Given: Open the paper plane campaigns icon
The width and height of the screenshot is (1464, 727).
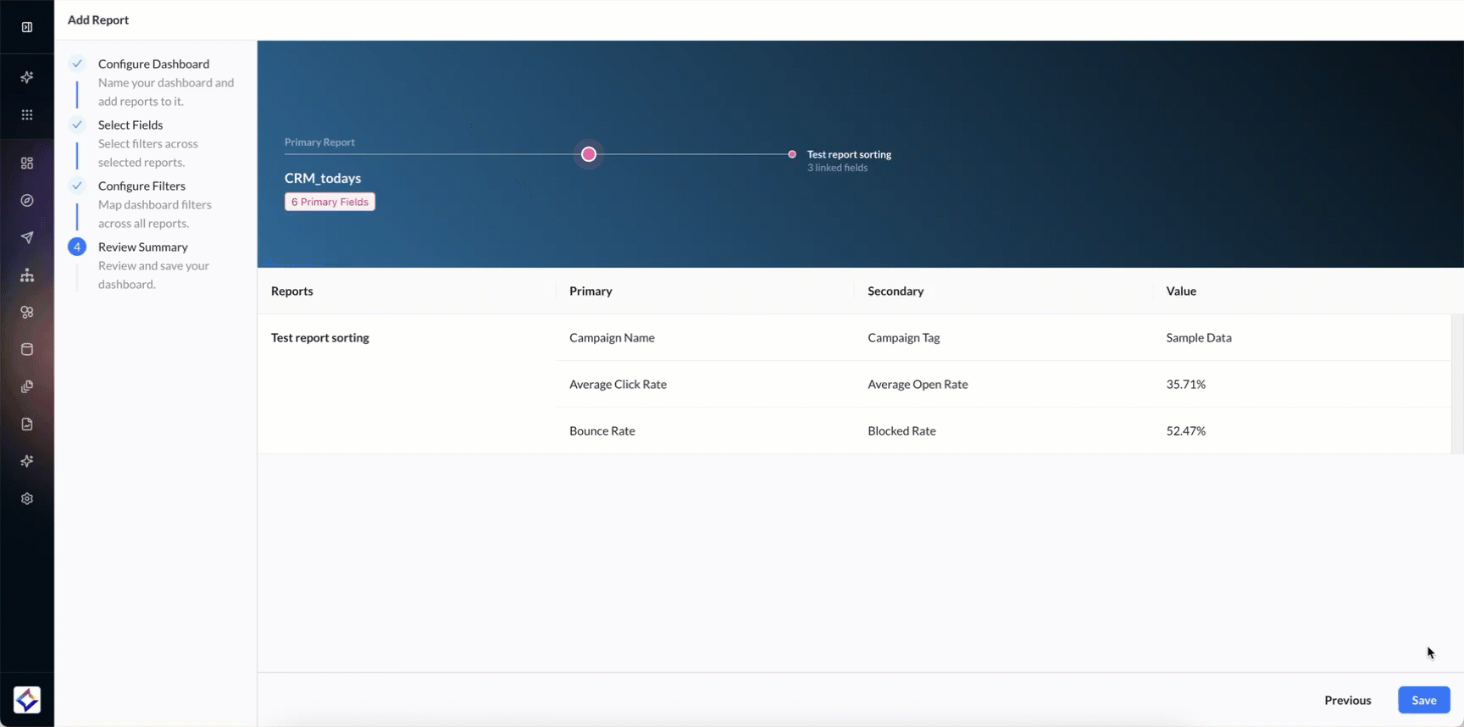Looking at the screenshot, I should 27,238.
